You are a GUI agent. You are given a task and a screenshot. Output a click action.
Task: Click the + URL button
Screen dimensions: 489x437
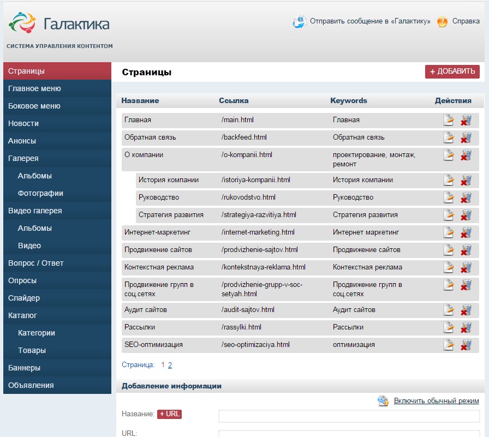pyautogui.click(x=169, y=414)
